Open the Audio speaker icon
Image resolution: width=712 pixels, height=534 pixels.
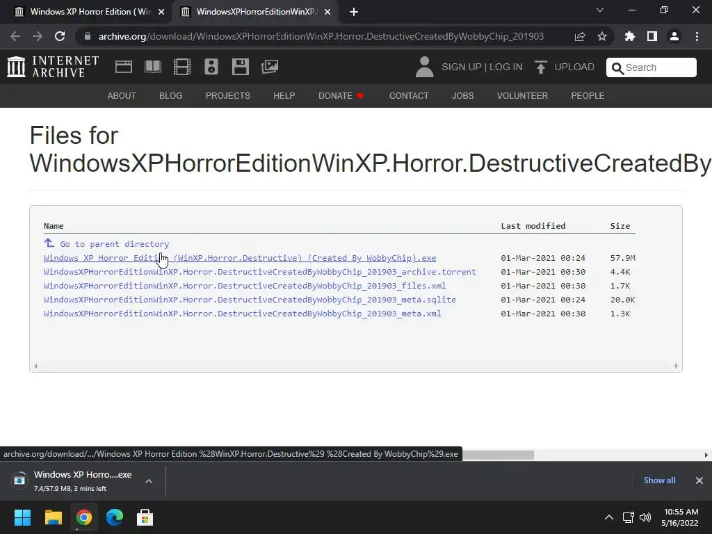(x=211, y=67)
